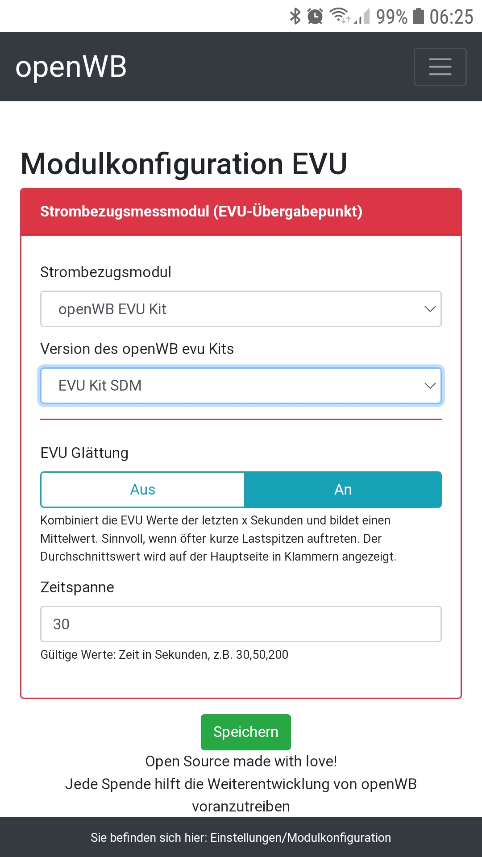Screen dimensions: 482x857
Task: Click the Modulkonfiguration EVU heading
Action: [184, 164]
